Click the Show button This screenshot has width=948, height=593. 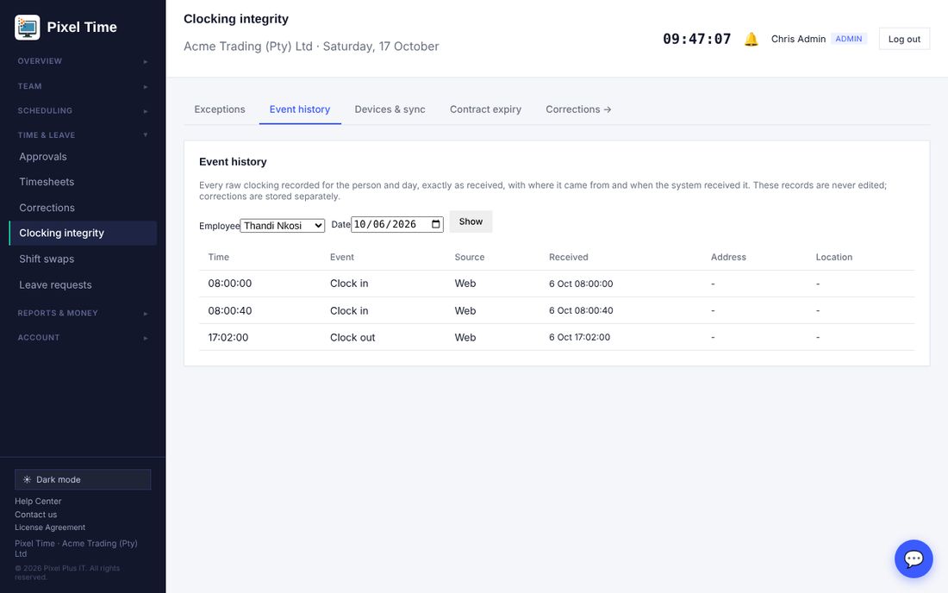pos(471,222)
